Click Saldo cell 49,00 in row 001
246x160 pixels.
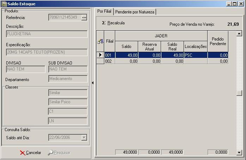127,55
